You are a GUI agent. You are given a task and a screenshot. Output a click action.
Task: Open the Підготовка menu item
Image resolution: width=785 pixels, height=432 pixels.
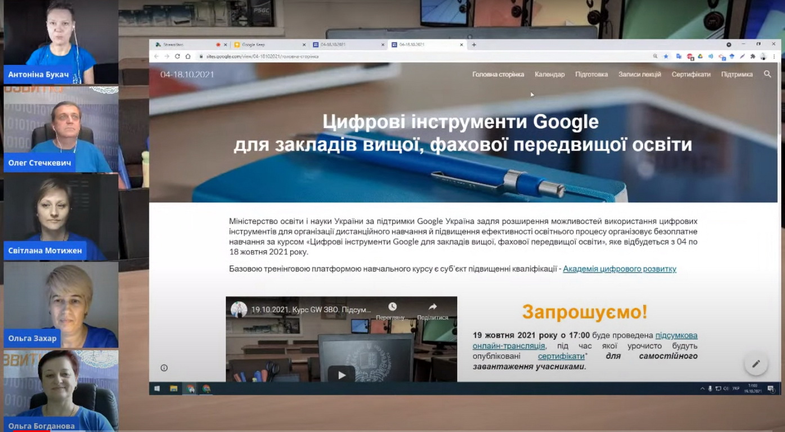[591, 74]
